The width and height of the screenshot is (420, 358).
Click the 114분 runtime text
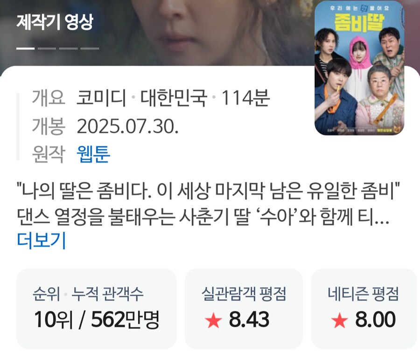pos(245,98)
